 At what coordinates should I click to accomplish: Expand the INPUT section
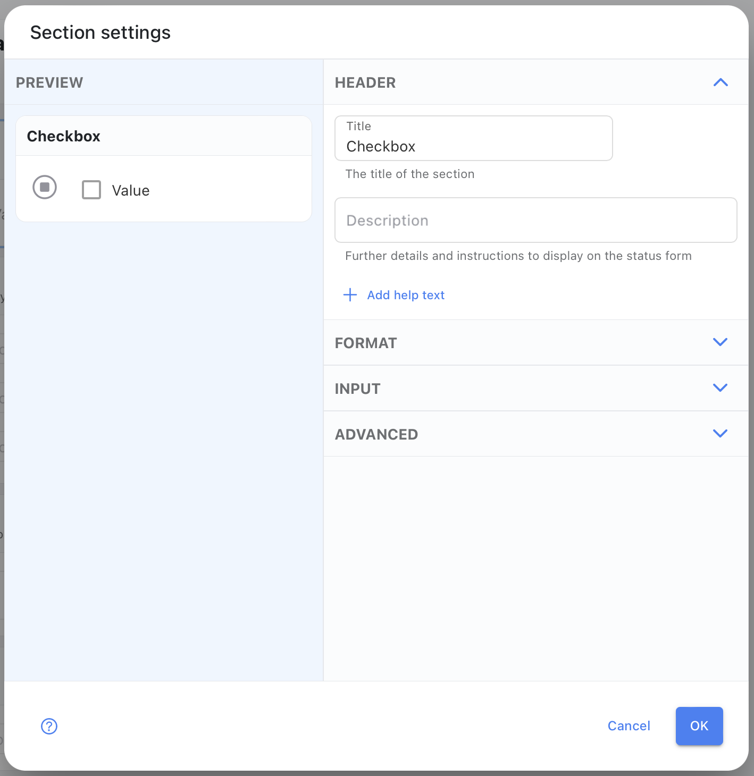tap(536, 389)
